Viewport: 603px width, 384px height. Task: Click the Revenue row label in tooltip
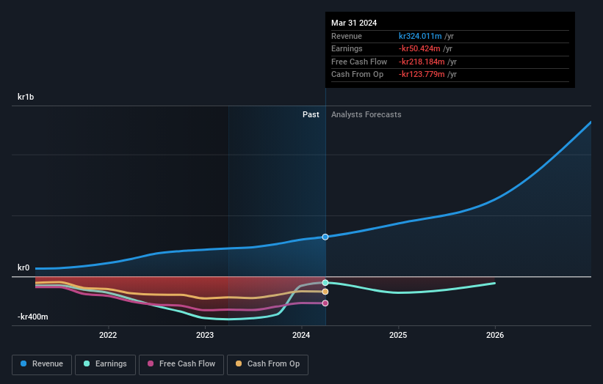click(x=347, y=36)
